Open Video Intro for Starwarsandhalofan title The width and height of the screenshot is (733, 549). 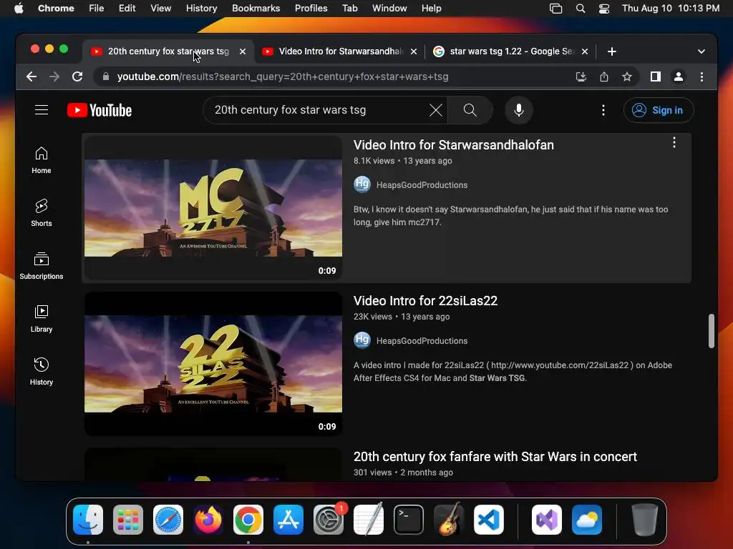[x=453, y=145]
